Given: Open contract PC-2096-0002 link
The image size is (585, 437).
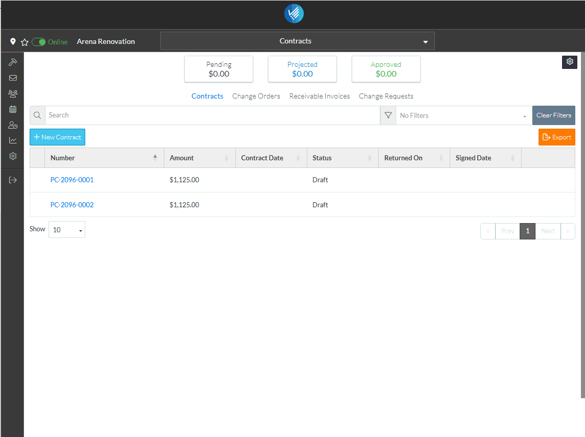Looking at the screenshot, I should coord(72,205).
